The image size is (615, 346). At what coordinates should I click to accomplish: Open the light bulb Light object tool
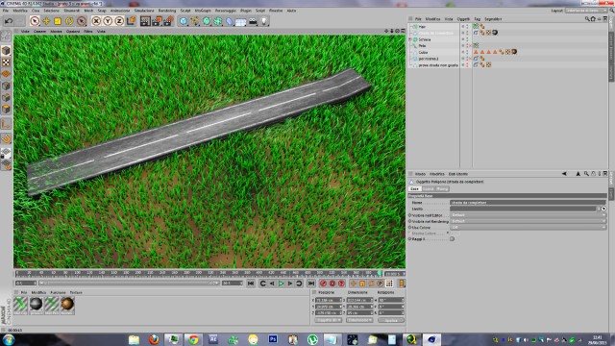[x=264, y=21]
